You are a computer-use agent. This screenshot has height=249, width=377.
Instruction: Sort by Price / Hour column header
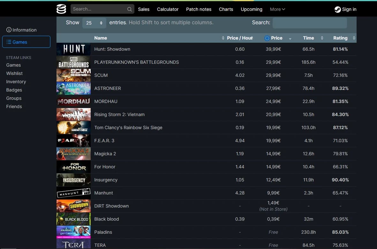tap(240, 38)
